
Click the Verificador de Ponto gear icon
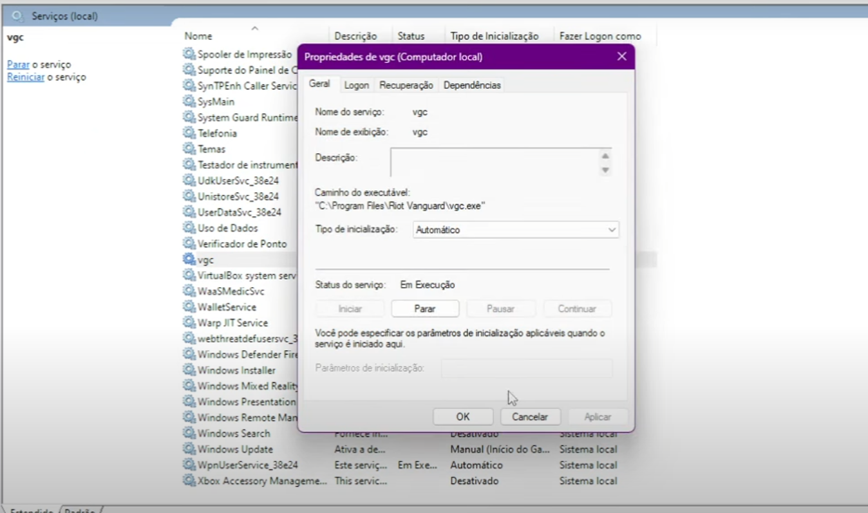point(189,243)
